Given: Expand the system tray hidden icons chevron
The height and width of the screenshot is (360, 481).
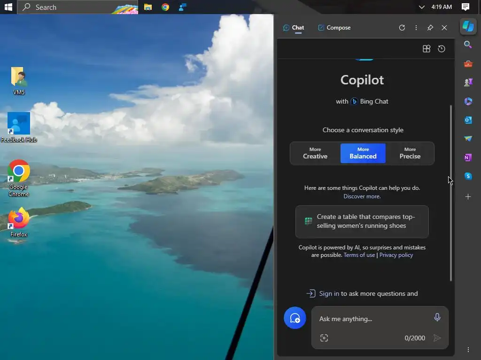Looking at the screenshot, I should (422, 7).
